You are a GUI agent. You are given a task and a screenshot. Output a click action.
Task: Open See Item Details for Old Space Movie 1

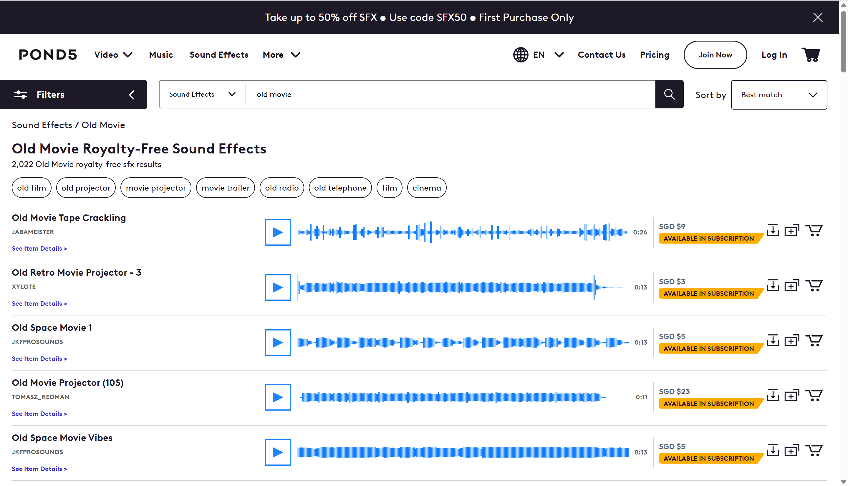coord(39,358)
